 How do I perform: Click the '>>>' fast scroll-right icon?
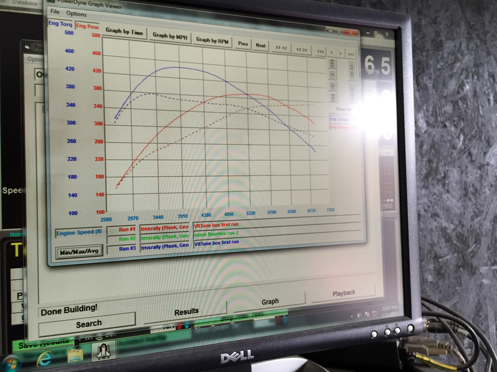351,55
